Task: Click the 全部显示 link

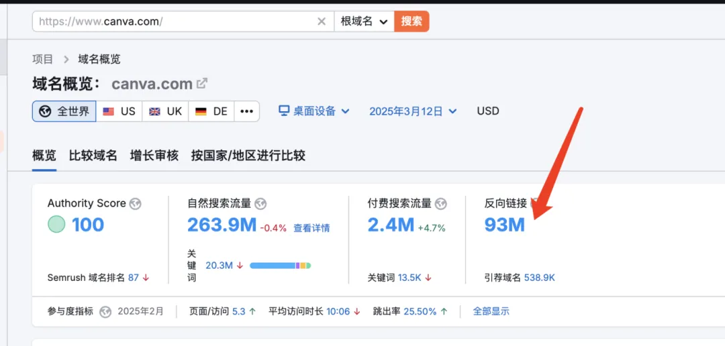Action: point(491,311)
